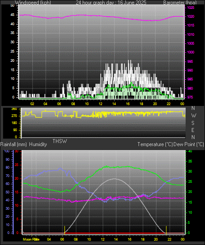Click the W compass label on wind direction chart
This screenshot has height=245, width=205.
pos(194,116)
